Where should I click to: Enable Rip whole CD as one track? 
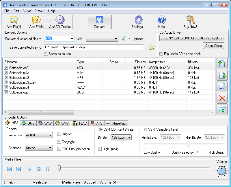pyautogui.click(x=161, y=54)
